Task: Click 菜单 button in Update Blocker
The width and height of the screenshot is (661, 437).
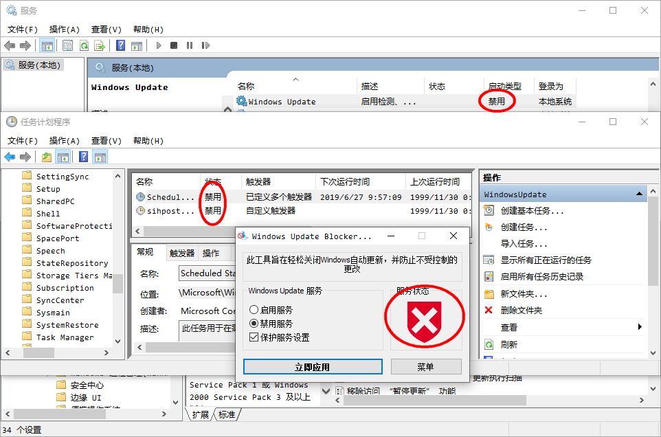Action: pos(426,367)
